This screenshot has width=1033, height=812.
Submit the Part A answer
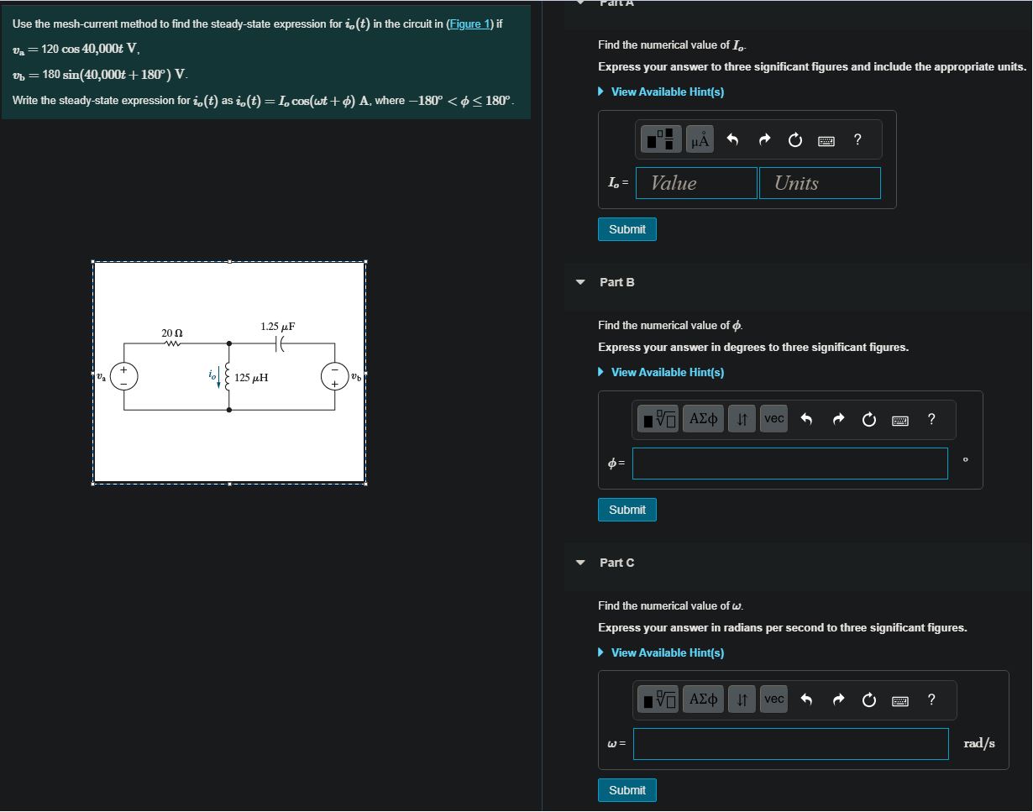[627, 228]
